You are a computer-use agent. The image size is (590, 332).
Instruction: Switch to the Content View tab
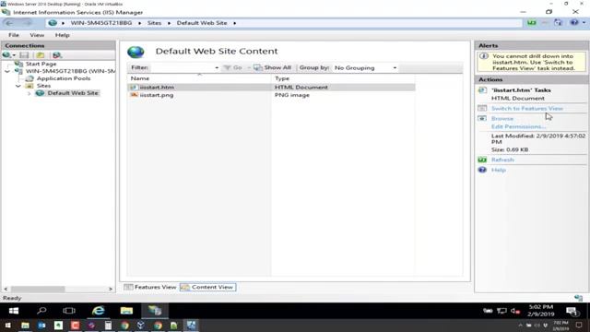pos(207,287)
